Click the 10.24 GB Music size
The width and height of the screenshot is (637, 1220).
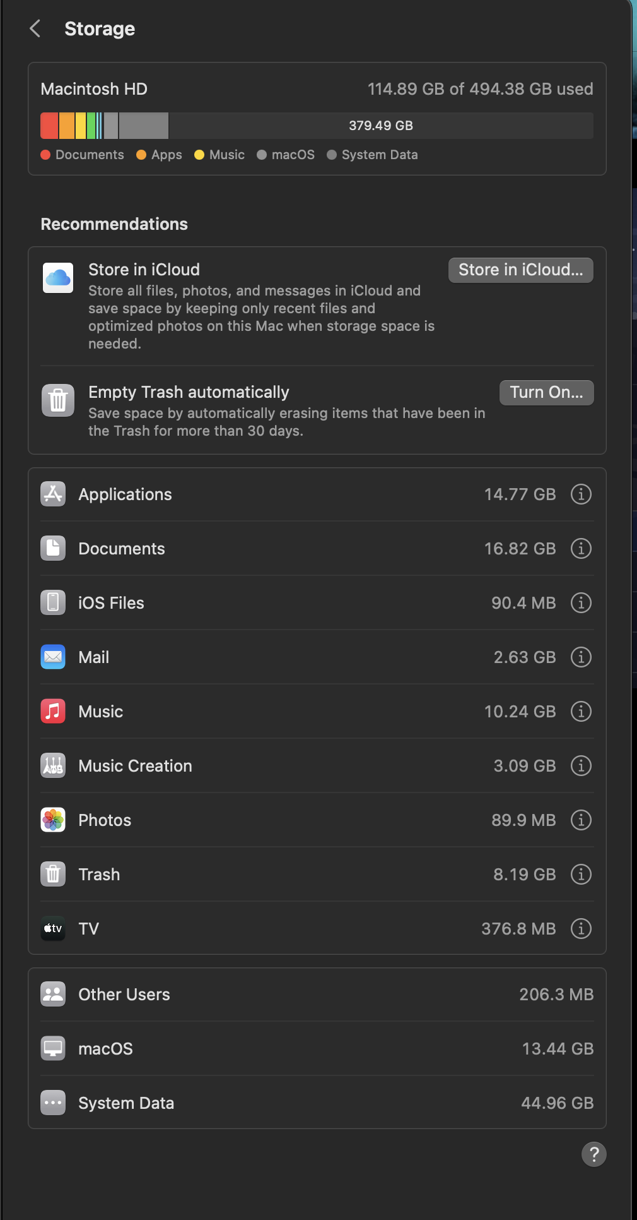(x=520, y=711)
